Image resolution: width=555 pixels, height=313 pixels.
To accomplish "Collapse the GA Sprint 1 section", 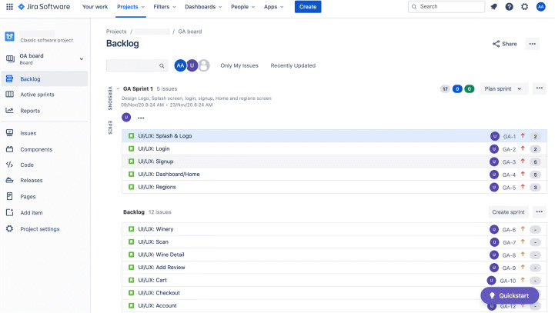I will 118,88.
